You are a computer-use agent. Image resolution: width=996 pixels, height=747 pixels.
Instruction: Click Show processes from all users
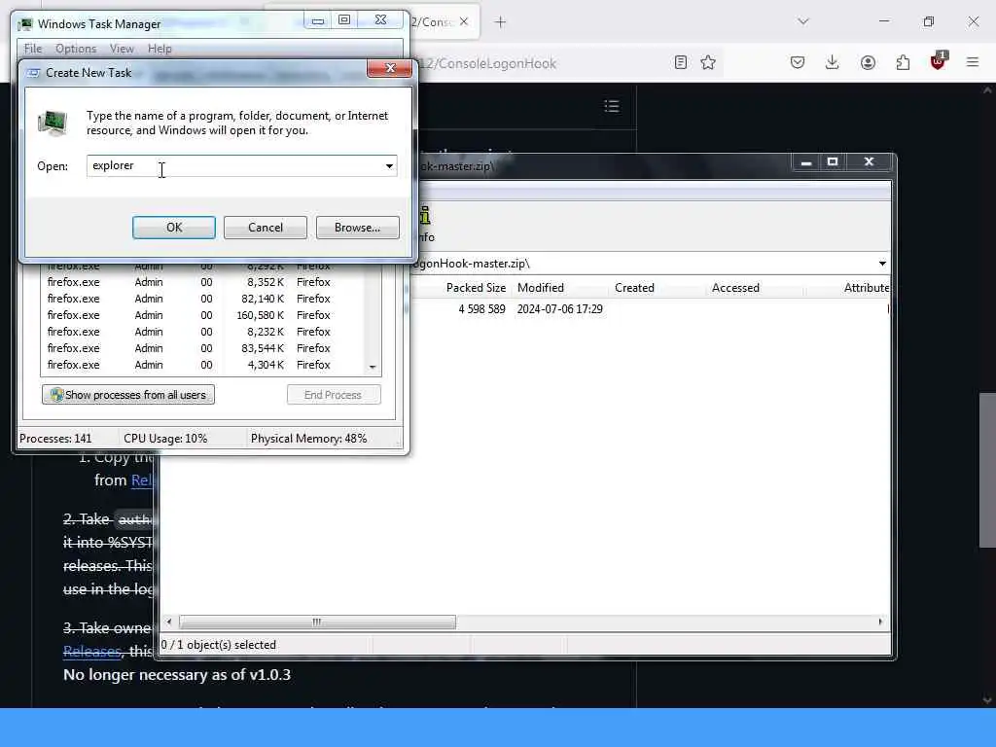[x=128, y=395]
